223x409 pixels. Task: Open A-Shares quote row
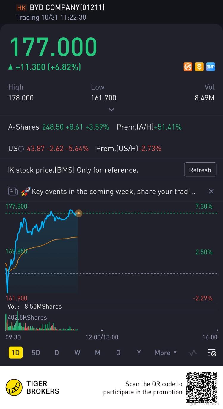(x=59, y=127)
